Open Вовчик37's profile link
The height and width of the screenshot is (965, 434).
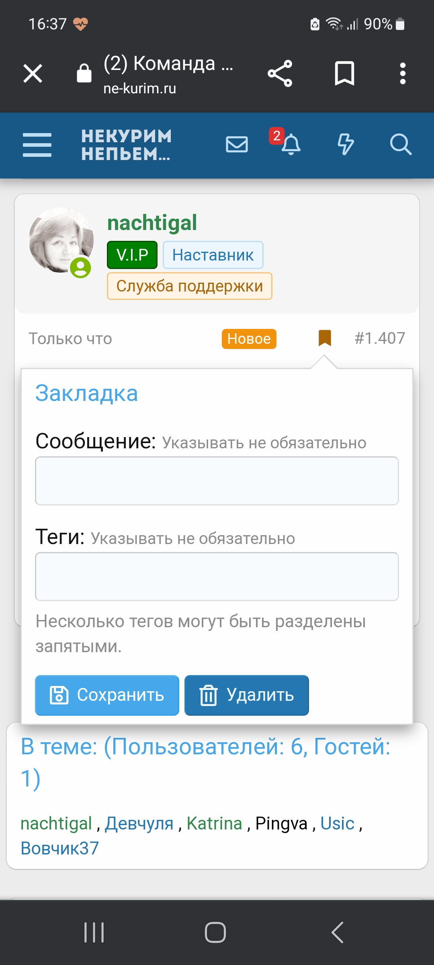pyautogui.click(x=59, y=848)
